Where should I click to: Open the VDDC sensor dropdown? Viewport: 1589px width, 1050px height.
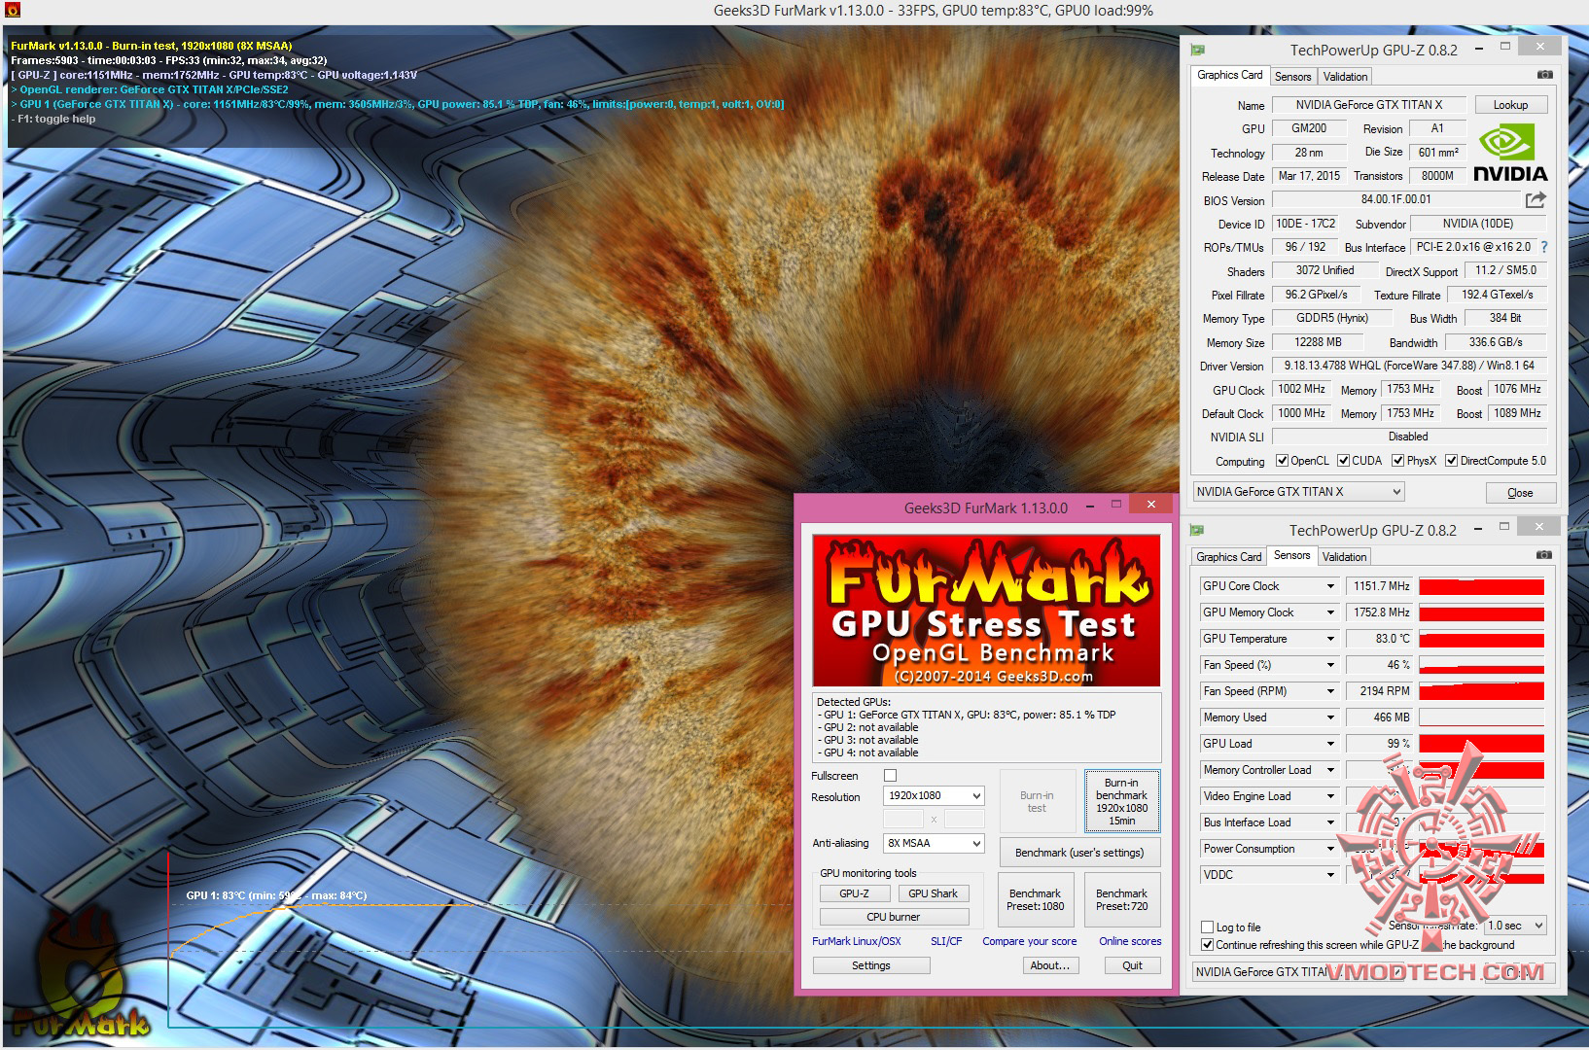[x=1269, y=875]
